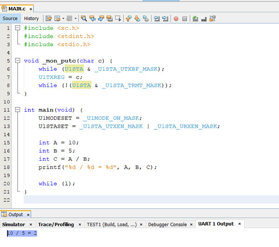This screenshot has width=279, height=247.
Task: Click the _U1MODE_ON_MASK identifier
Action: (x=111, y=118)
